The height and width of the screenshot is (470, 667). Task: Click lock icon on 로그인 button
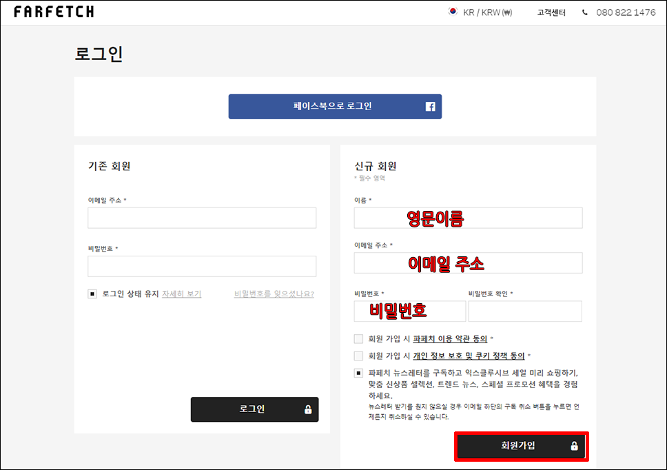[308, 409]
